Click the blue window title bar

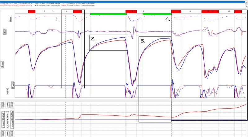pyautogui.click(x=124, y=1)
